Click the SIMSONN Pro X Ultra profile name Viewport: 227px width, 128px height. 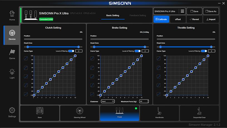165,11
